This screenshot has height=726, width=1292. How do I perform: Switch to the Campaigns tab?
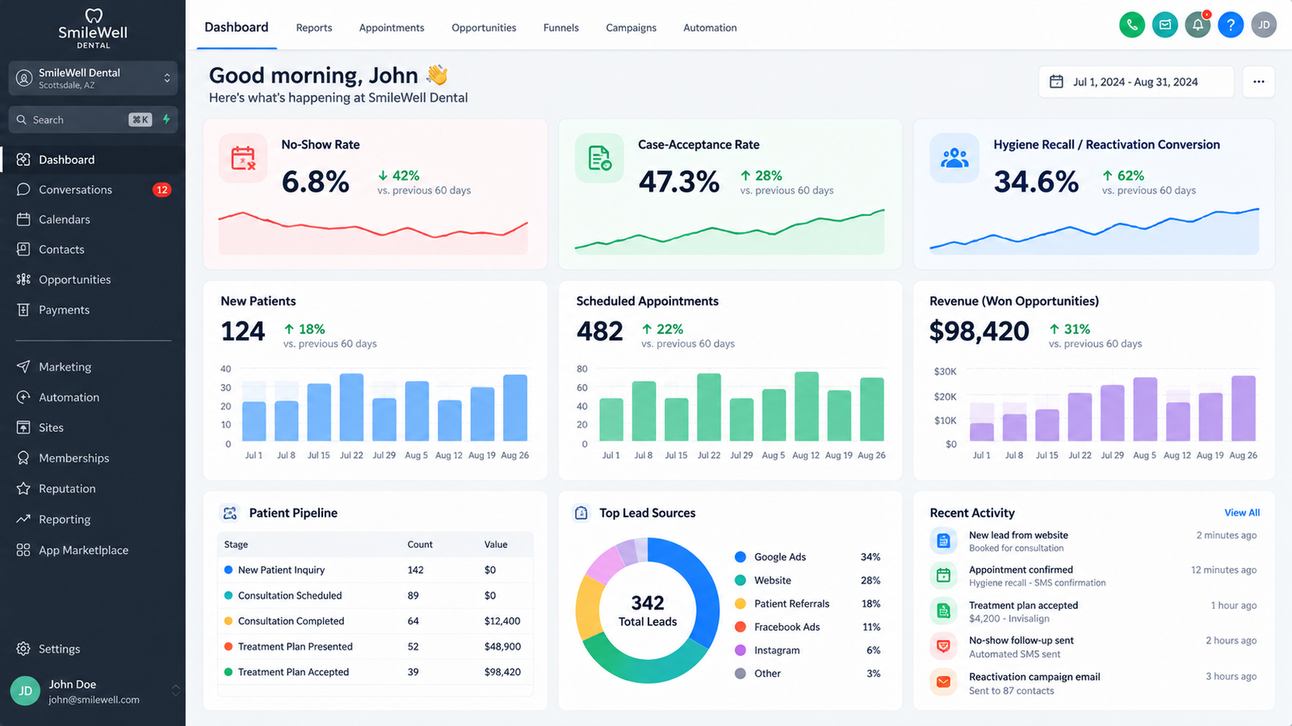[631, 27]
